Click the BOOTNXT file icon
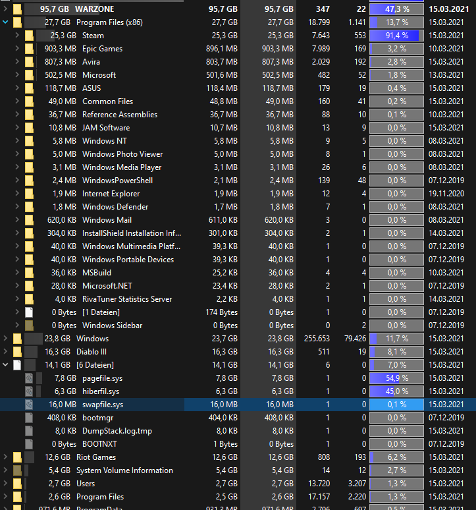Image resolution: width=476 pixels, height=510 pixels. tap(29, 444)
